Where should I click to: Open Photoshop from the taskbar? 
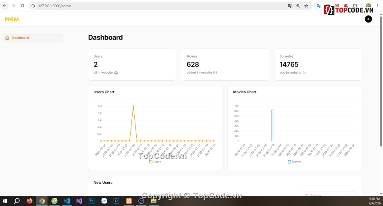pos(92,201)
